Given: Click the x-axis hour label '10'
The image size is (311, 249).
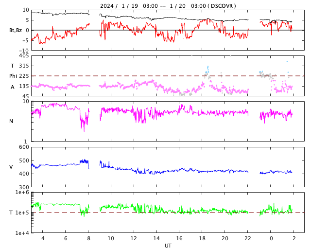Looking at the screenshot, I should (111, 238).
